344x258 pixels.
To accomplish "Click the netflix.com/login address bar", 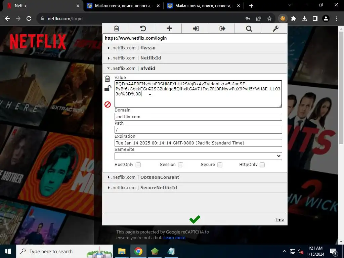I will pyautogui.click(x=140, y=19).
